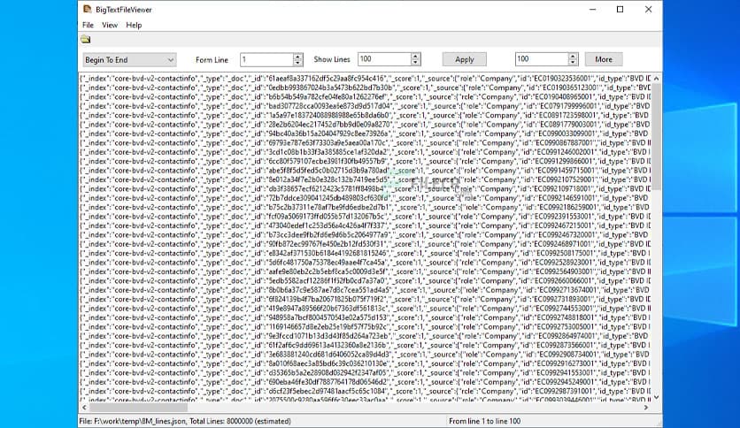Click the line containing id EC0991246002001

coord(366,152)
